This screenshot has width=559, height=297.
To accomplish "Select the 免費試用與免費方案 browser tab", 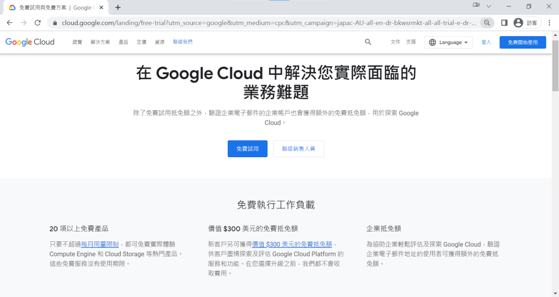I will 56,8.
